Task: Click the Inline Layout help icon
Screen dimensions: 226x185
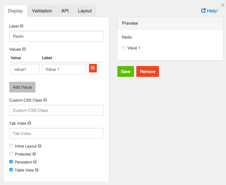Action: tap(40, 146)
